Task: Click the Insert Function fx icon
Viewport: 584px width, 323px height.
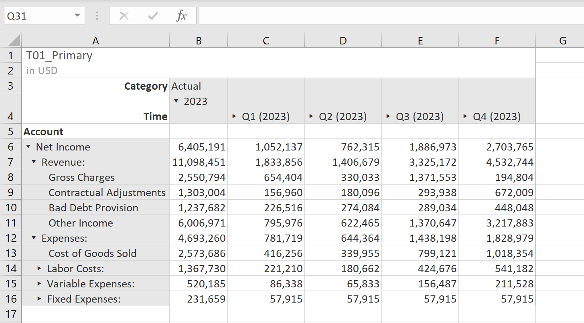Action: pos(182,16)
